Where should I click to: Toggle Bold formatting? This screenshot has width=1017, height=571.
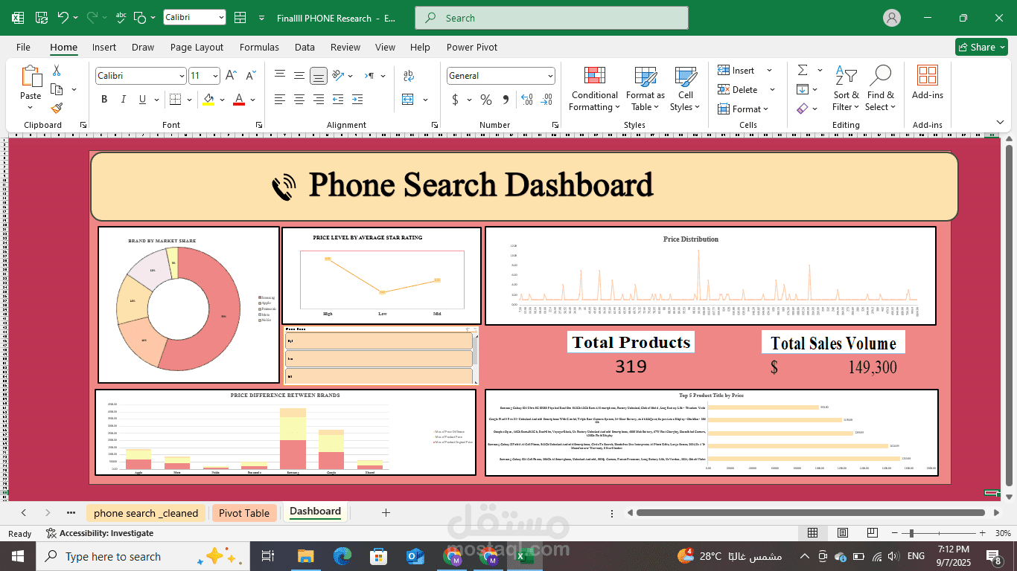click(104, 100)
